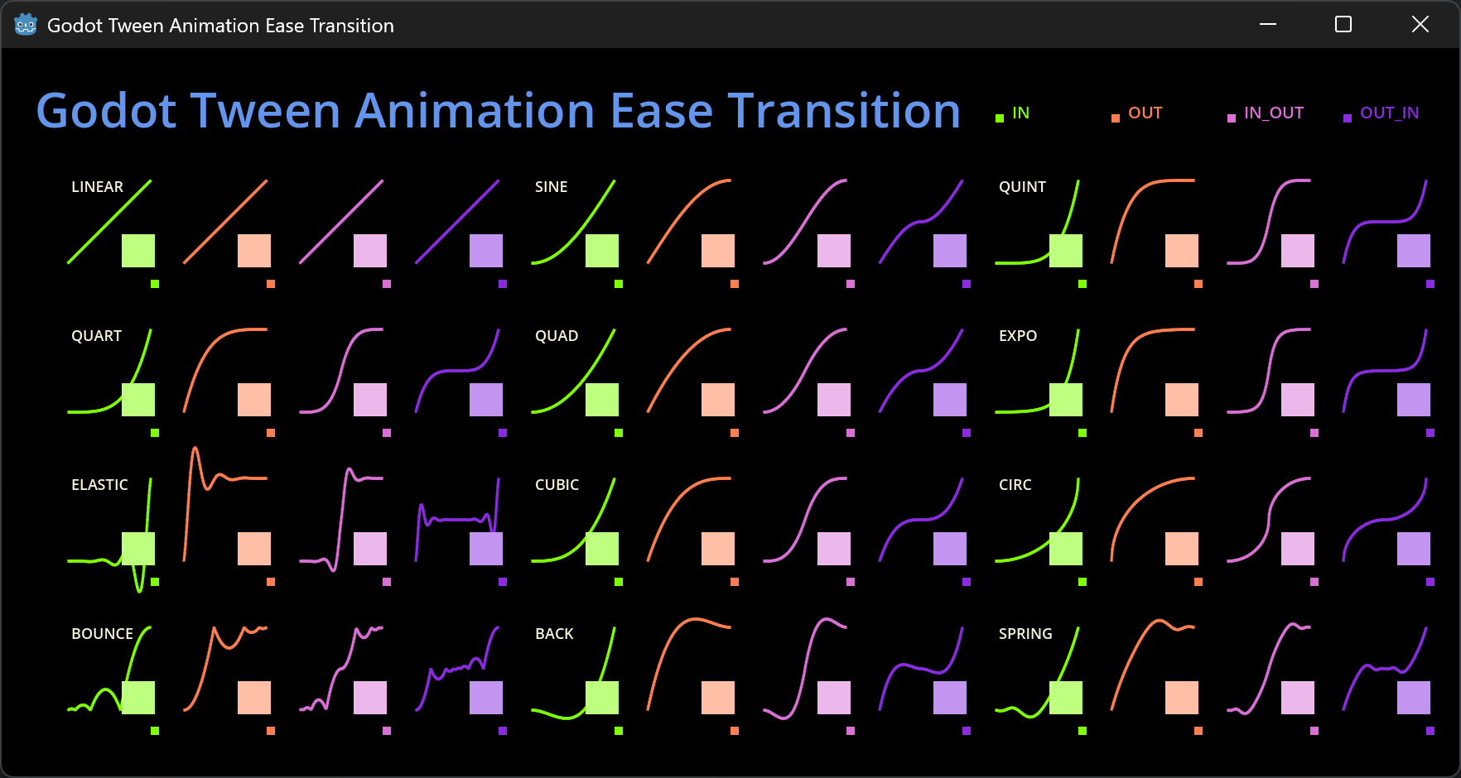The image size is (1461, 778).
Task: Click the CUBIC pink IN_OUT curve
Action: [804, 519]
